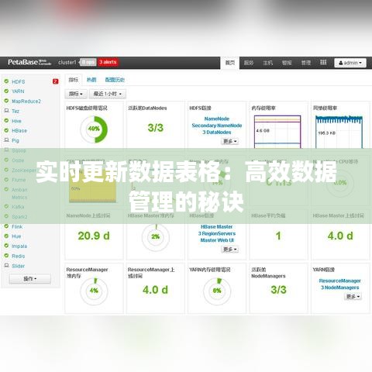Click the gray ops badge beside cluster1

click(x=88, y=62)
